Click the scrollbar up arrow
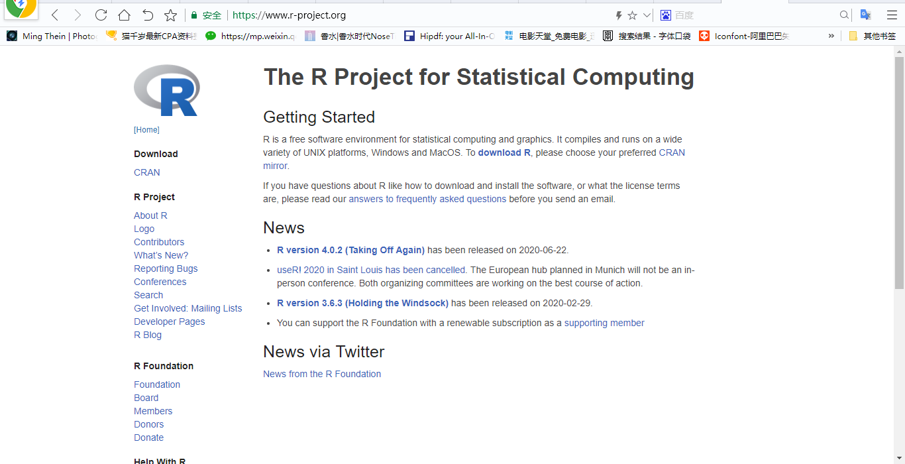The height and width of the screenshot is (464, 905). tap(899, 51)
